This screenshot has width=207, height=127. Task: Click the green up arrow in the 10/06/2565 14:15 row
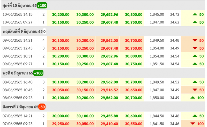tap(195, 14)
